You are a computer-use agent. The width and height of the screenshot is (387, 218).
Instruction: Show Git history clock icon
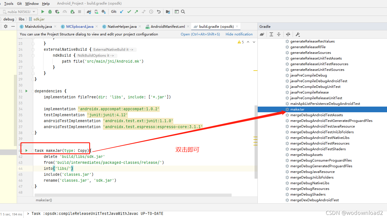point(151,12)
